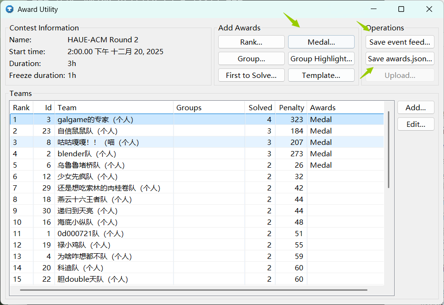Open First to Solve... award dialog
444x305 pixels.
tap(251, 75)
